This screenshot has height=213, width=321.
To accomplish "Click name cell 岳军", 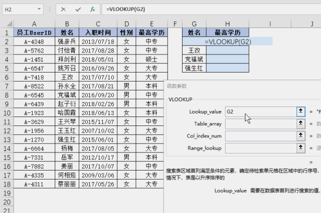I will [67, 157].
